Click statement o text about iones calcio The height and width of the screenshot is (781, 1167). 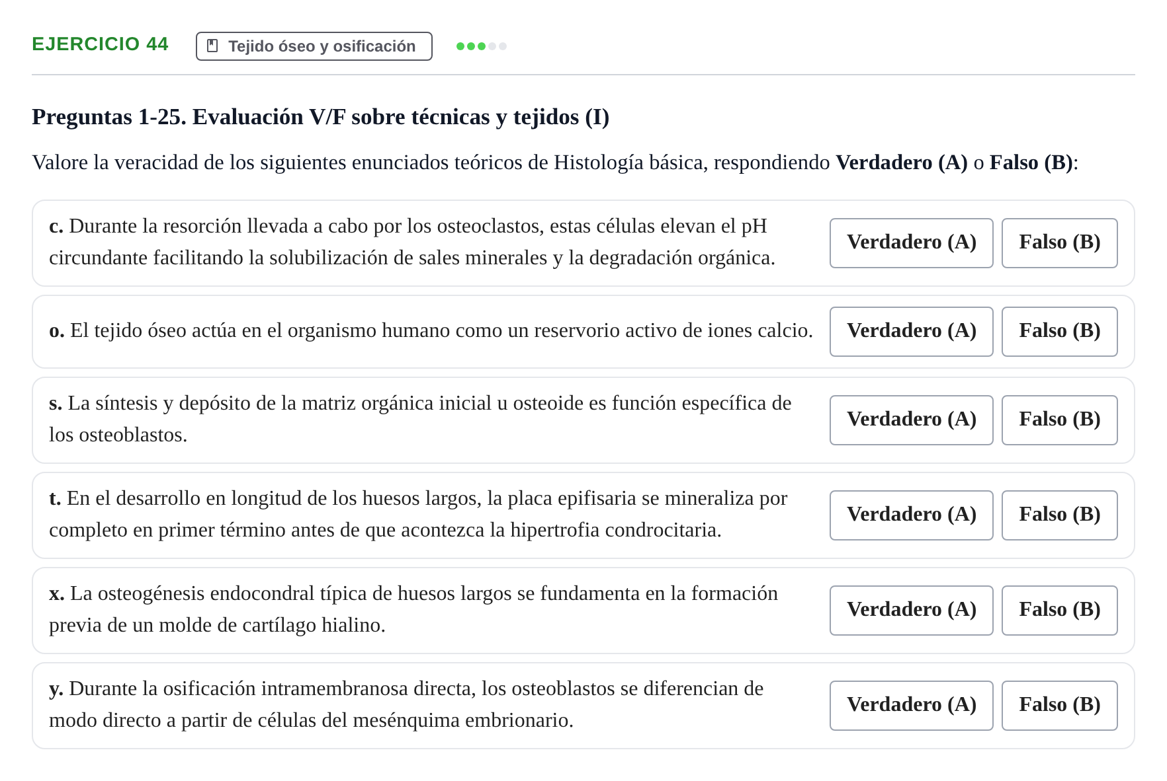pyautogui.click(x=431, y=330)
